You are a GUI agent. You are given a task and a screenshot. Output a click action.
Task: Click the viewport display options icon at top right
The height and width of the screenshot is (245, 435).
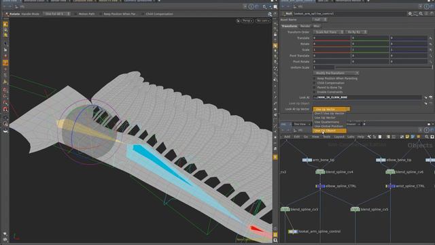(x=270, y=14)
